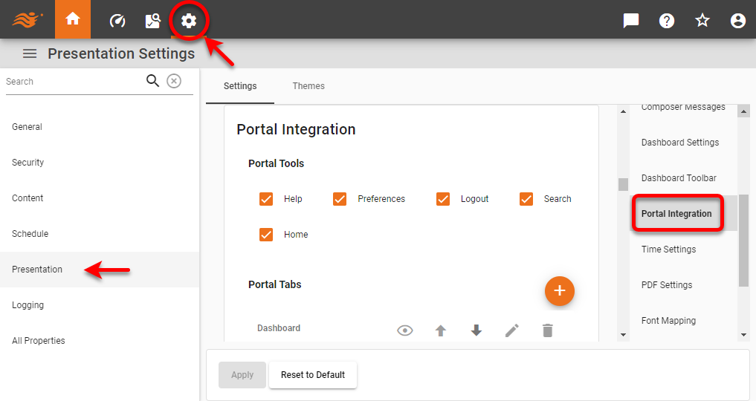
Task: Open the Settings gear icon
Action: 189,21
